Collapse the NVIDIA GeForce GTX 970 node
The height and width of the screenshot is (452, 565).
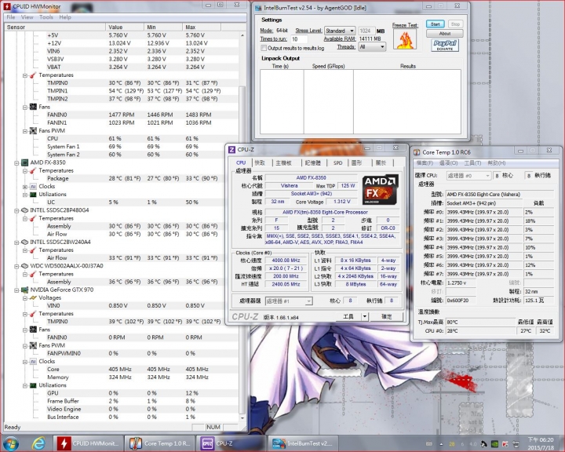tap(16, 290)
